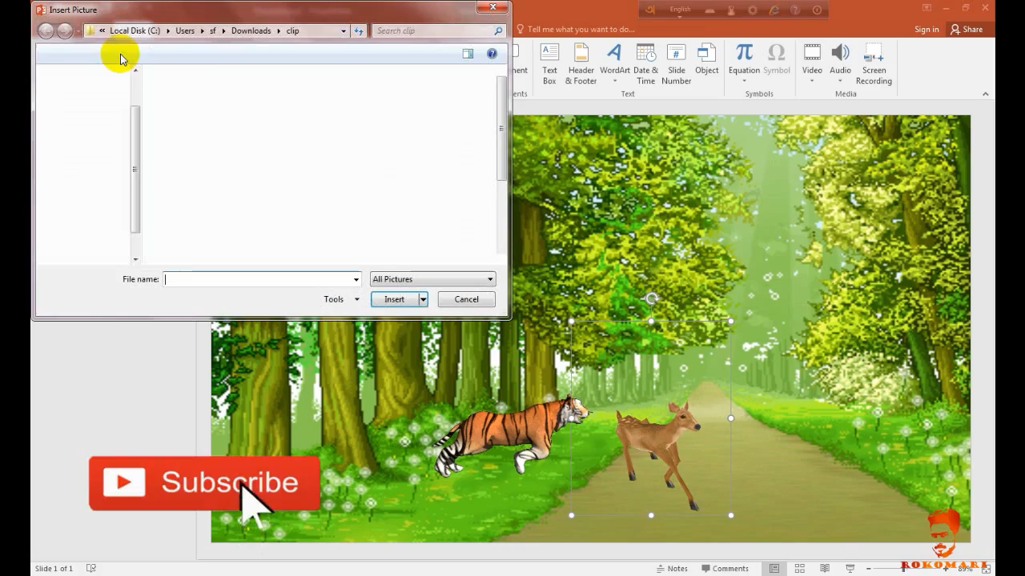Open the All Pictures file type dropdown
This screenshot has width=1025, height=576.
432,279
